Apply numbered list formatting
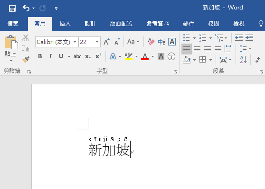The width and height of the screenshot is (265, 189). coord(203,38)
